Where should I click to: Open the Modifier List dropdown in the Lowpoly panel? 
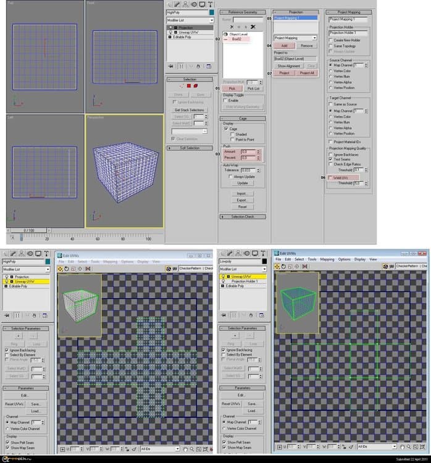(x=243, y=269)
